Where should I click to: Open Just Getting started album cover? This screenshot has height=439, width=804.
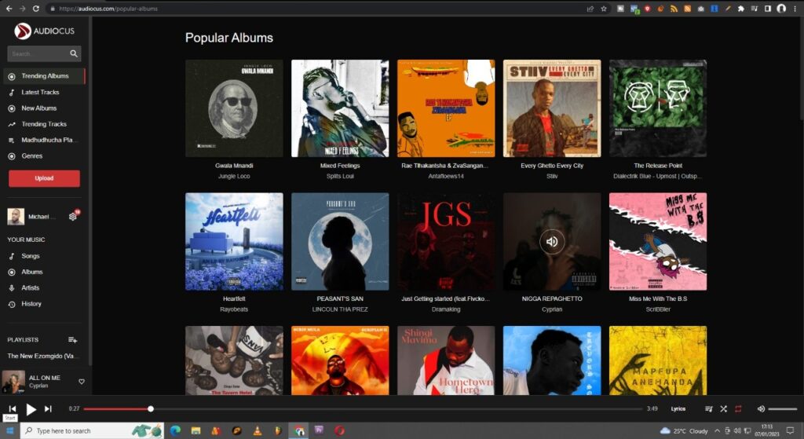446,242
